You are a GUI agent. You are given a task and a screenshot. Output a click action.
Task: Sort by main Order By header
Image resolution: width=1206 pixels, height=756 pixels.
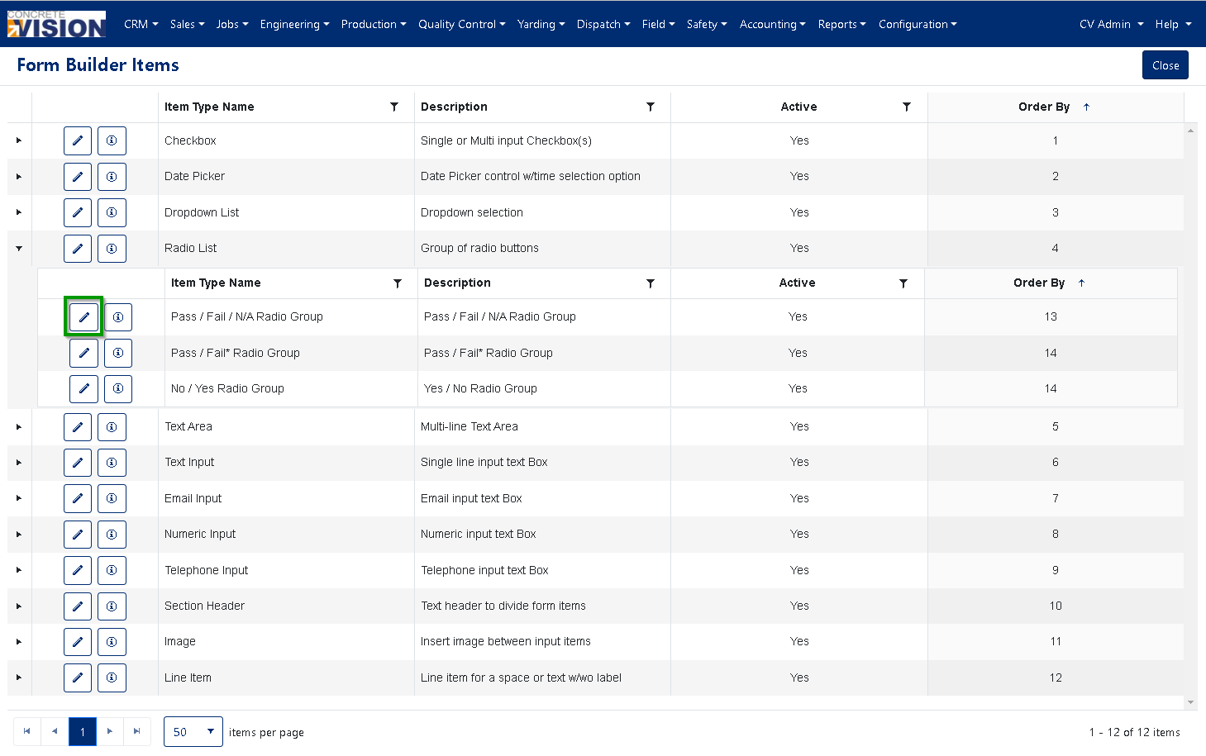coord(1044,107)
